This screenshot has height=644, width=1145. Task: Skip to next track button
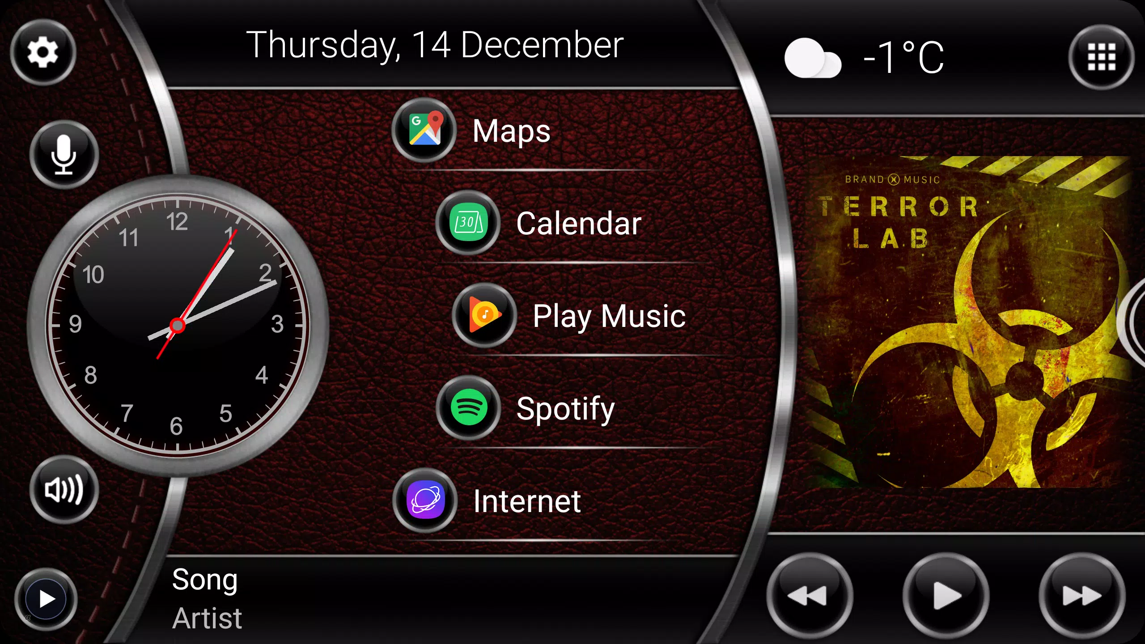coord(1081,596)
